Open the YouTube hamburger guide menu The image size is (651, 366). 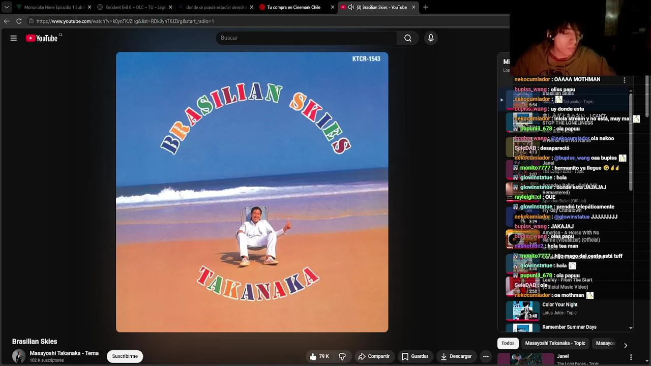14,38
